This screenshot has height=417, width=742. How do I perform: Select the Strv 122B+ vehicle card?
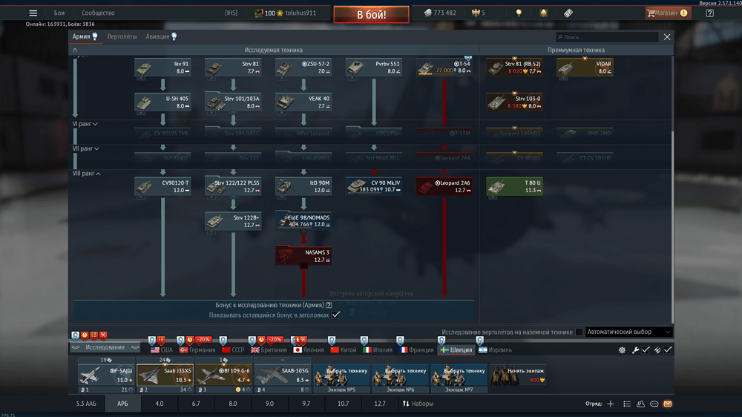tap(233, 221)
